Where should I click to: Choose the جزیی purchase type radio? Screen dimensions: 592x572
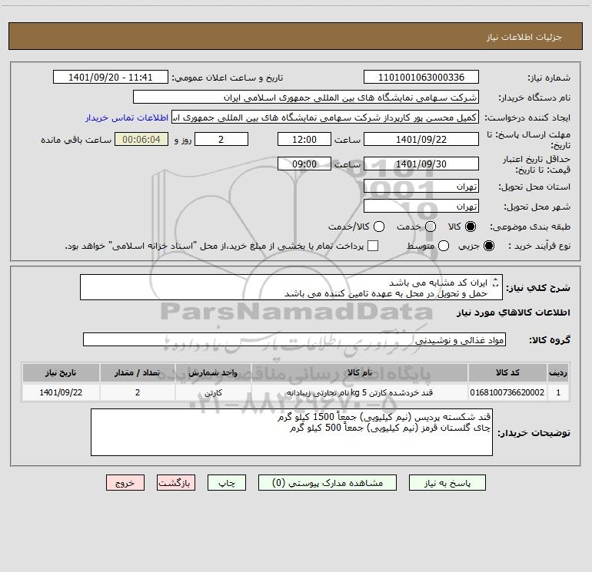point(488,246)
